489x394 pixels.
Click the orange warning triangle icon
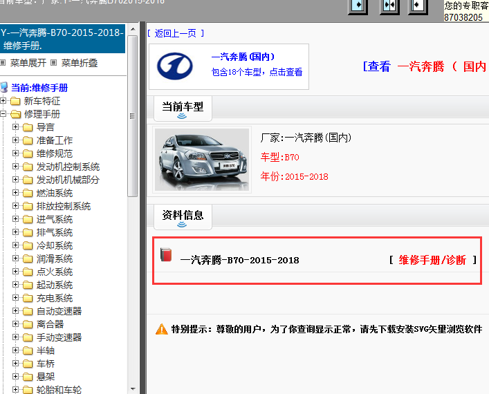tap(162, 329)
